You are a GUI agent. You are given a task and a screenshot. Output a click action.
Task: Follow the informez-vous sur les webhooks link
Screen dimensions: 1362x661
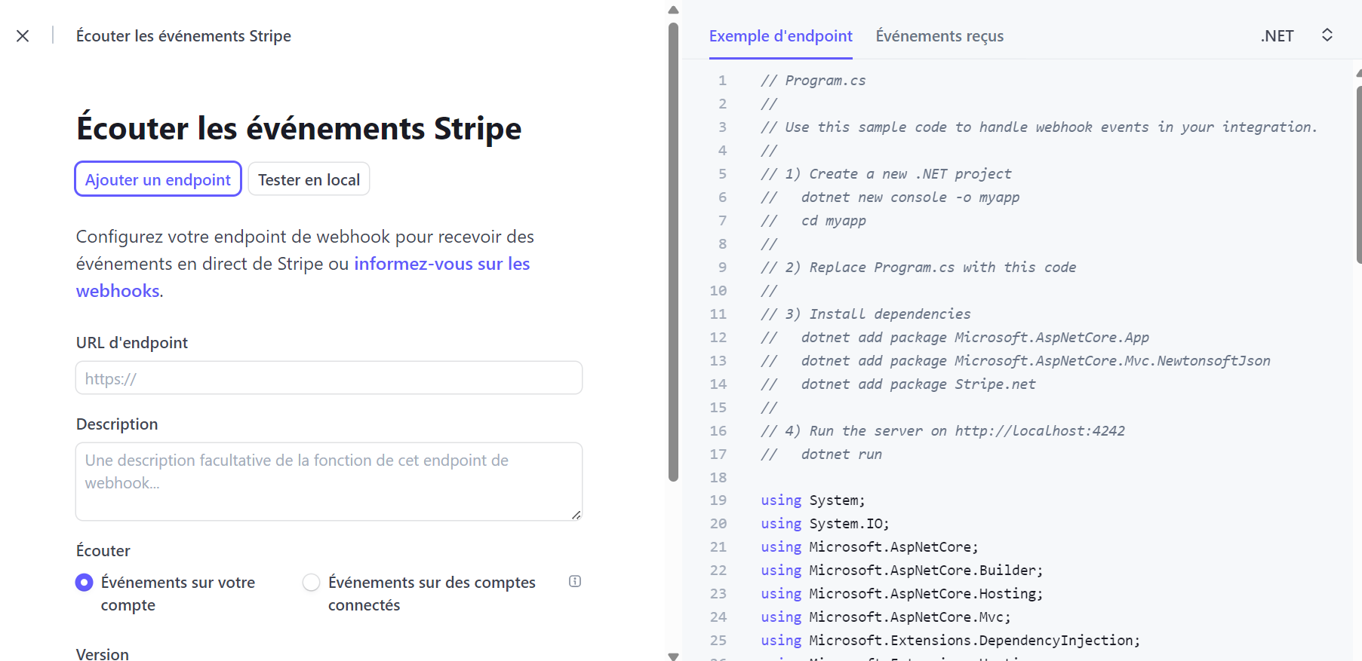coord(441,264)
